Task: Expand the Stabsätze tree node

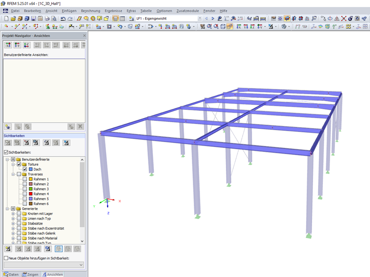Action: [x=13, y=224]
